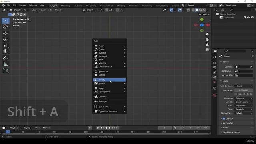Toggle X-ray view in header
The image size is (256, 144).
(188, 10)
